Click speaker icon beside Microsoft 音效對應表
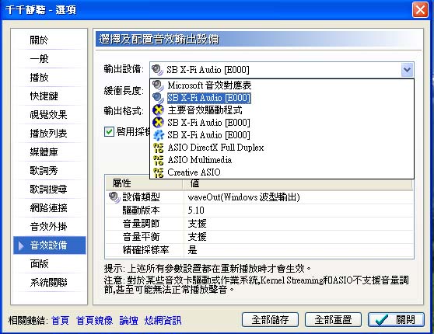The width and height of the screenshot is (434, 334). (x=158, y=85)
